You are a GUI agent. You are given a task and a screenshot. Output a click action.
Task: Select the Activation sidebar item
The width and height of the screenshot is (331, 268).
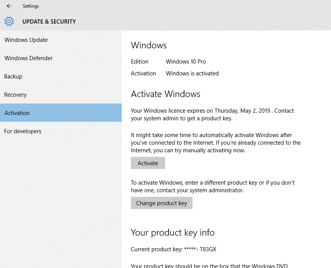[x=61, y=113]
